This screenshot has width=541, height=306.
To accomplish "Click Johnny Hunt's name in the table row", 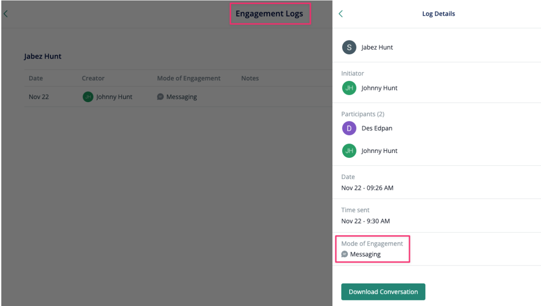I will point(114,97).
